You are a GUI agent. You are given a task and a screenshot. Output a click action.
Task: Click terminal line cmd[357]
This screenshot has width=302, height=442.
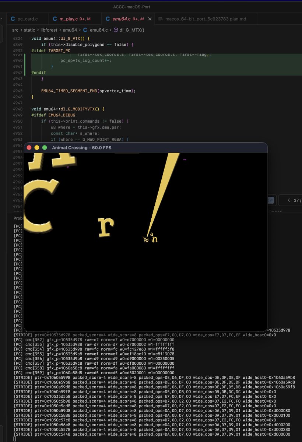tap(94, 364)
